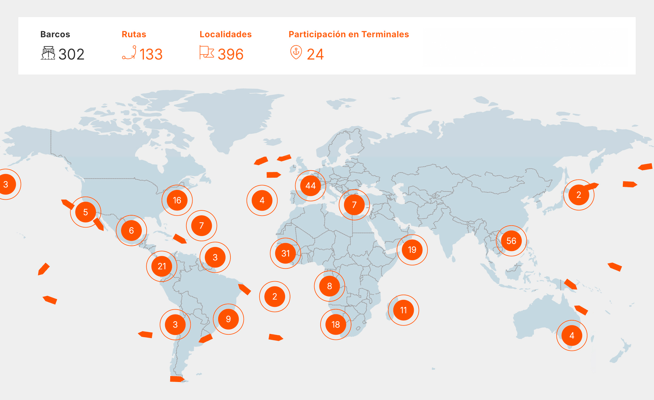
Task: Expand the 4 cluster in mid North Atlantic
Action: click(x=262, y=200)
